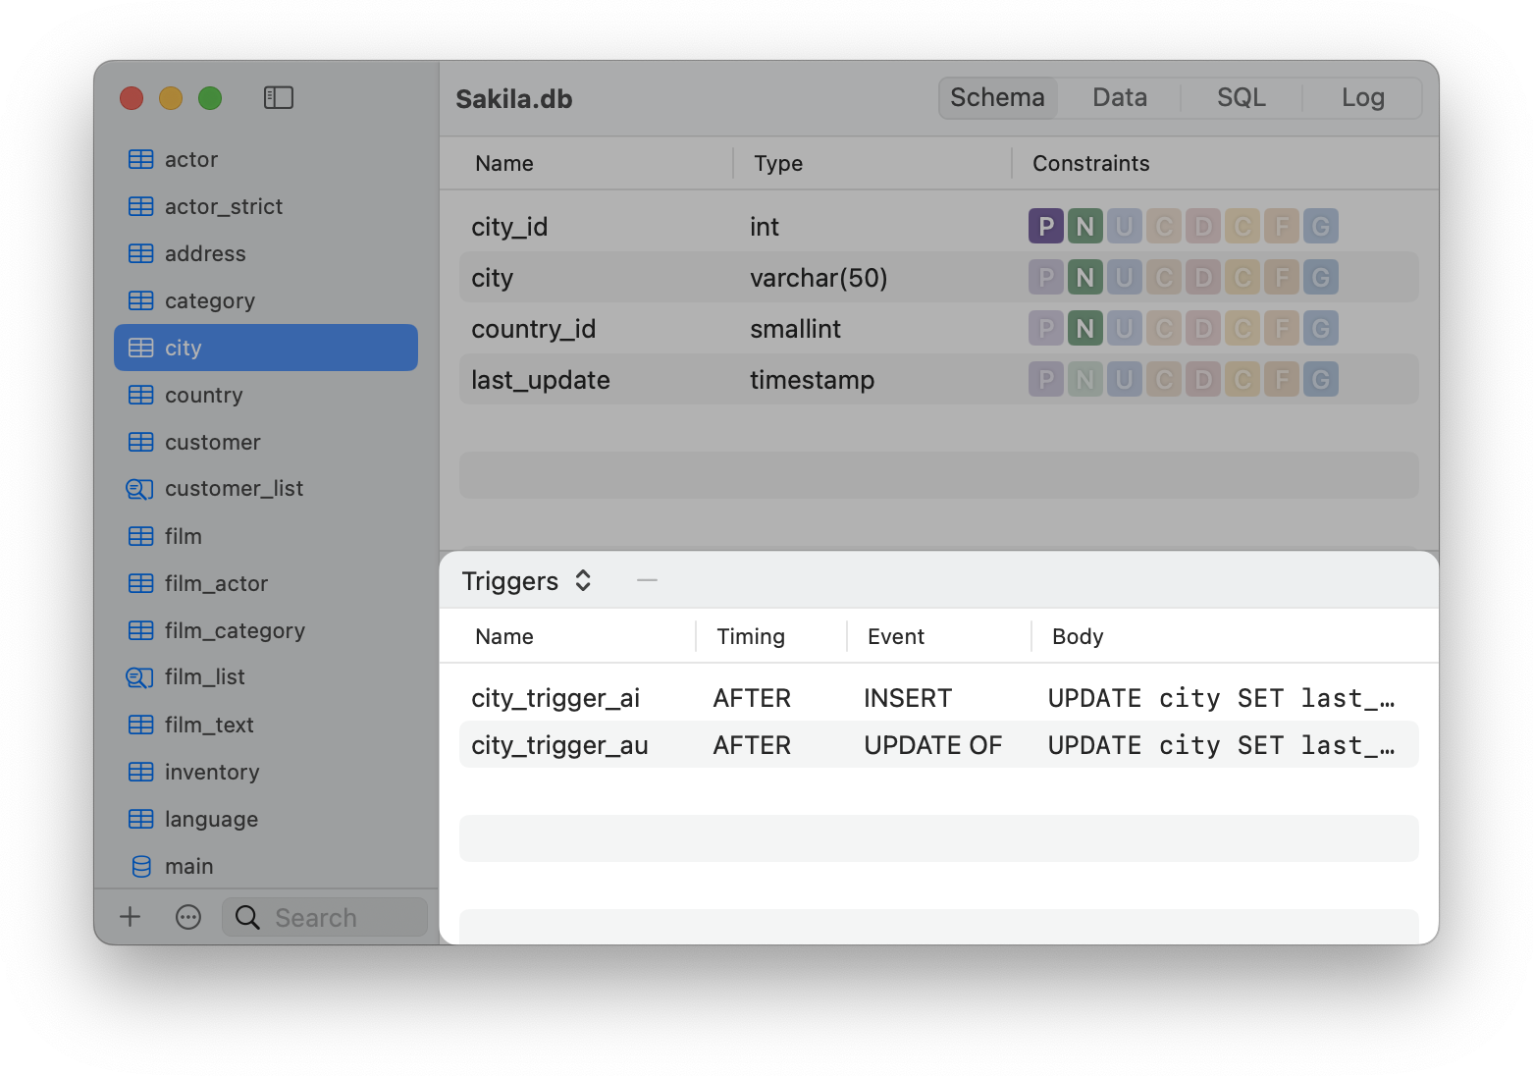Toggle Default badge for last_update
The image size is (1533, 1076).
[x=1203, y=380]
